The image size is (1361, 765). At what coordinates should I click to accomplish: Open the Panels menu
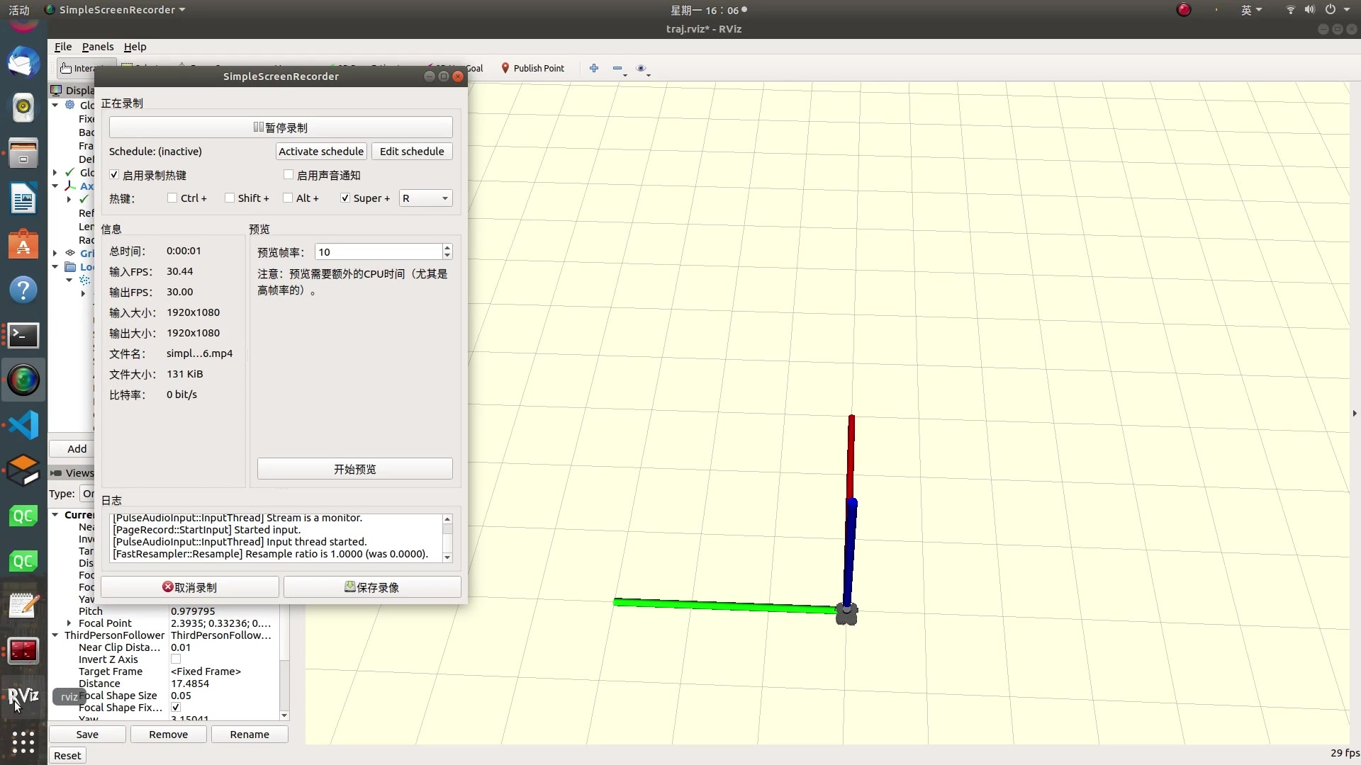coord(97,47)
